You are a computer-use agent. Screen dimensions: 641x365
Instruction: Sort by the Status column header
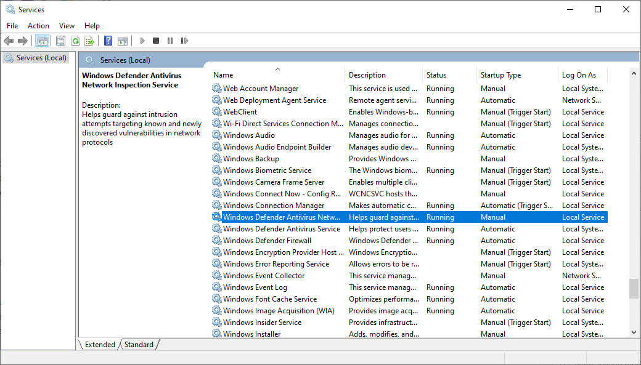click(450, 75)
